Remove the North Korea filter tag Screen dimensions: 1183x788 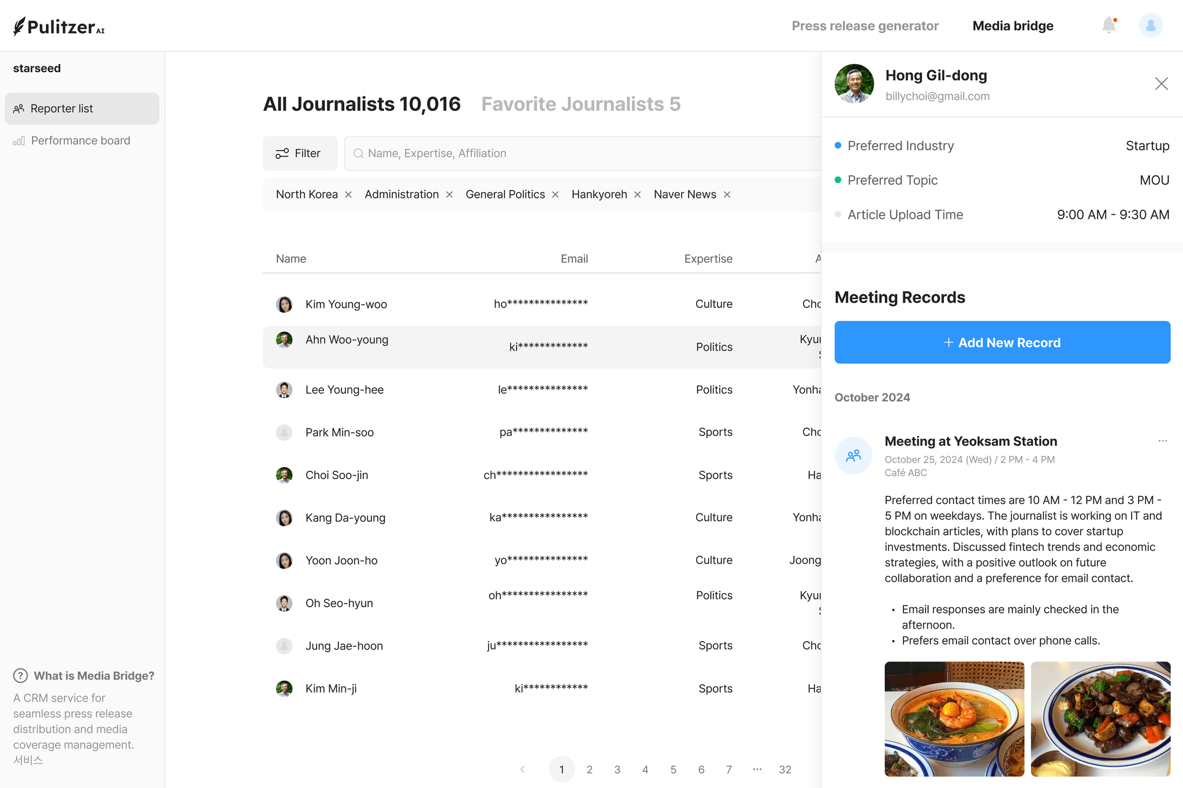coord(348,195)
